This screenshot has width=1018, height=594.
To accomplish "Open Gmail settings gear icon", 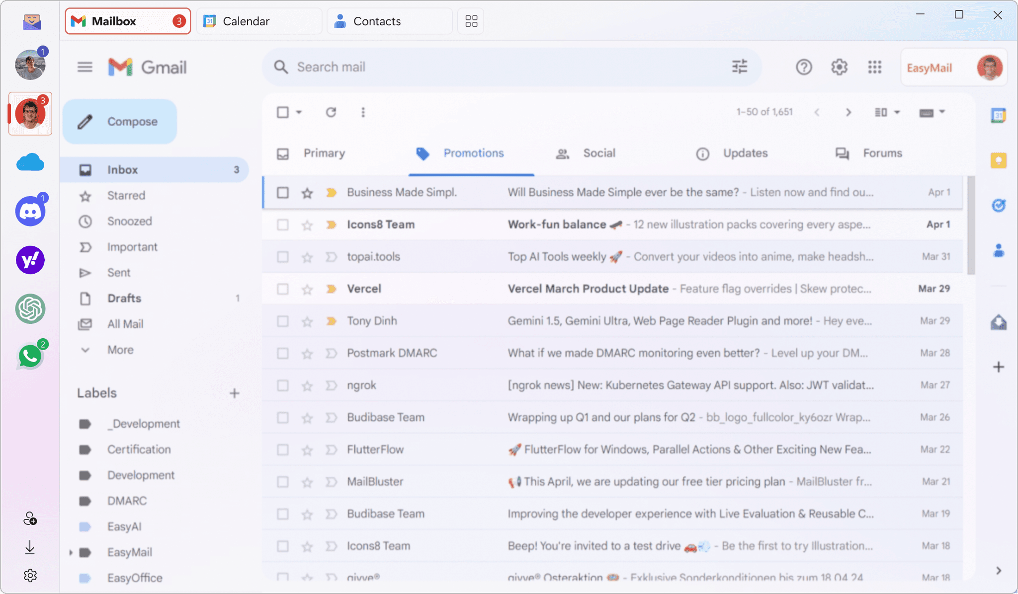I will click(x=840, y=67).
